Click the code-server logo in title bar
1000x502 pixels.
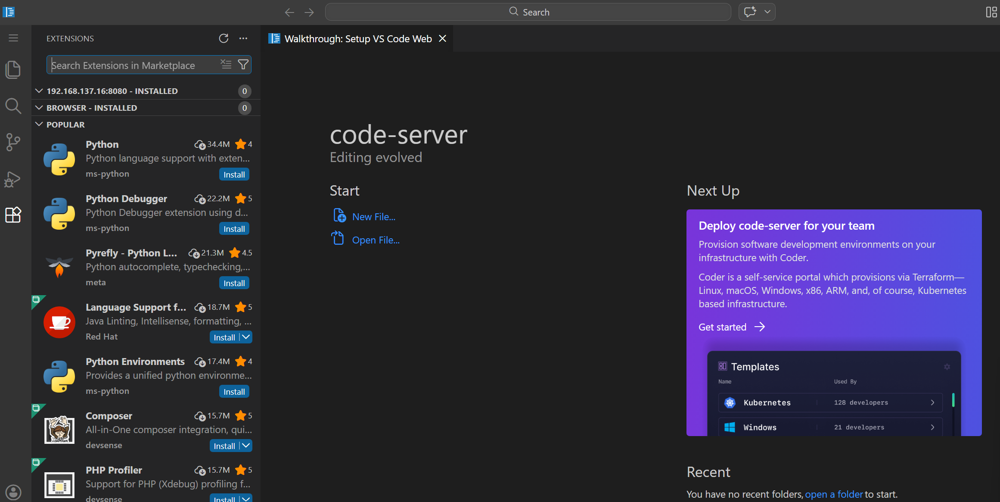click(x=9, y=12)
